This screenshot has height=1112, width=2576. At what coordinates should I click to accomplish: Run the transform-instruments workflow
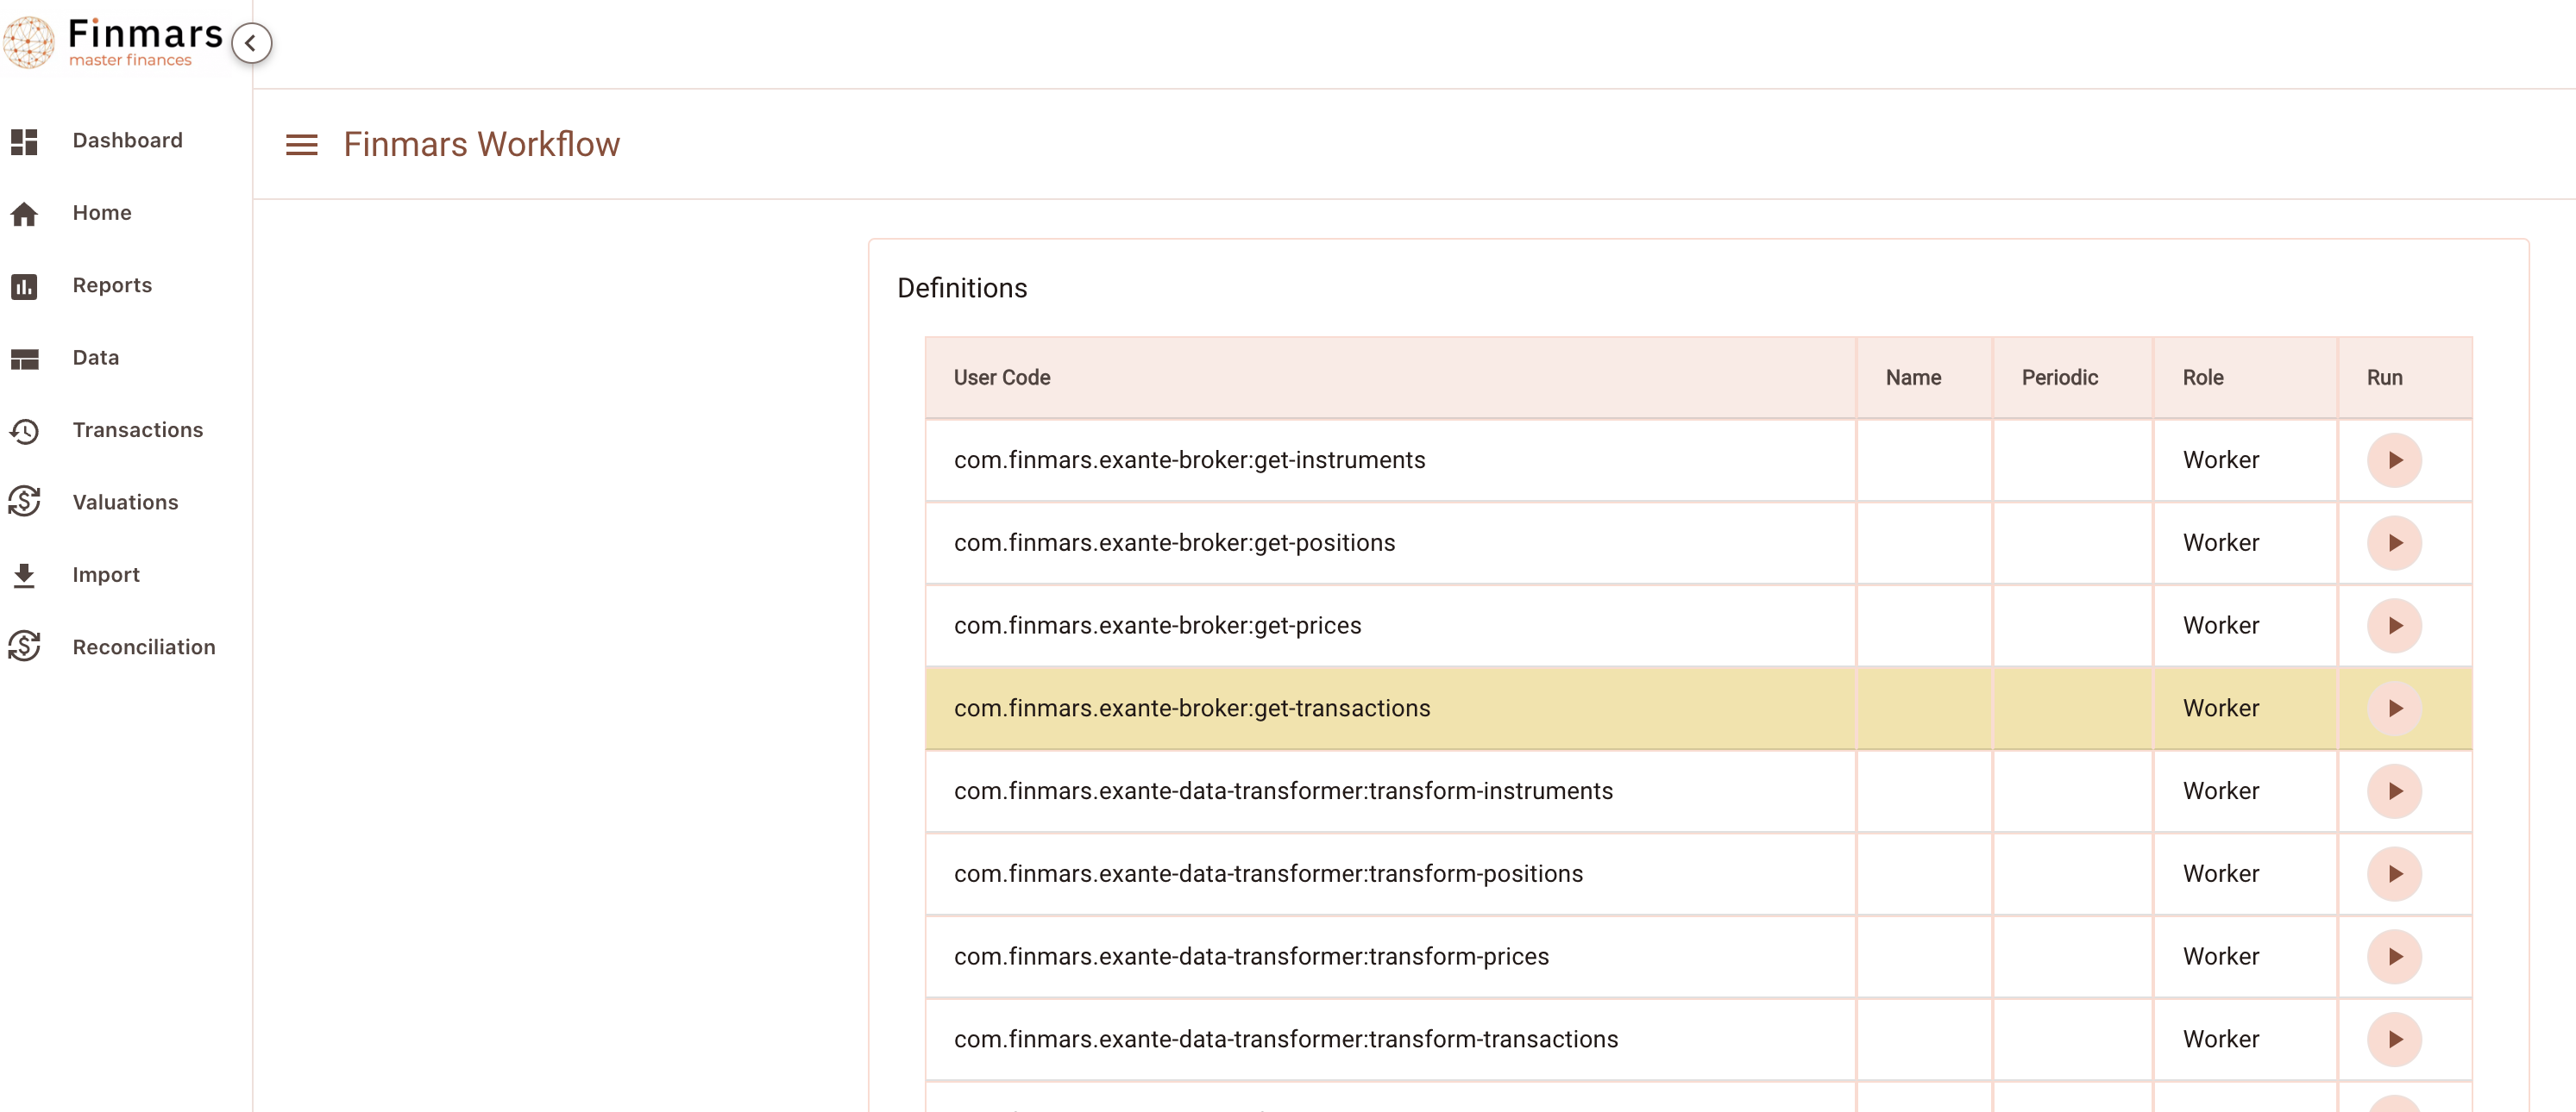(x=2394, y=791)
